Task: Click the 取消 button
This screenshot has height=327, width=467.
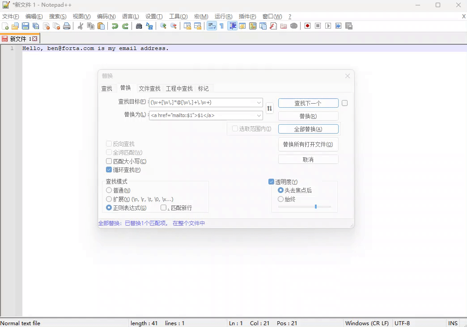Action: click(308, 159)
